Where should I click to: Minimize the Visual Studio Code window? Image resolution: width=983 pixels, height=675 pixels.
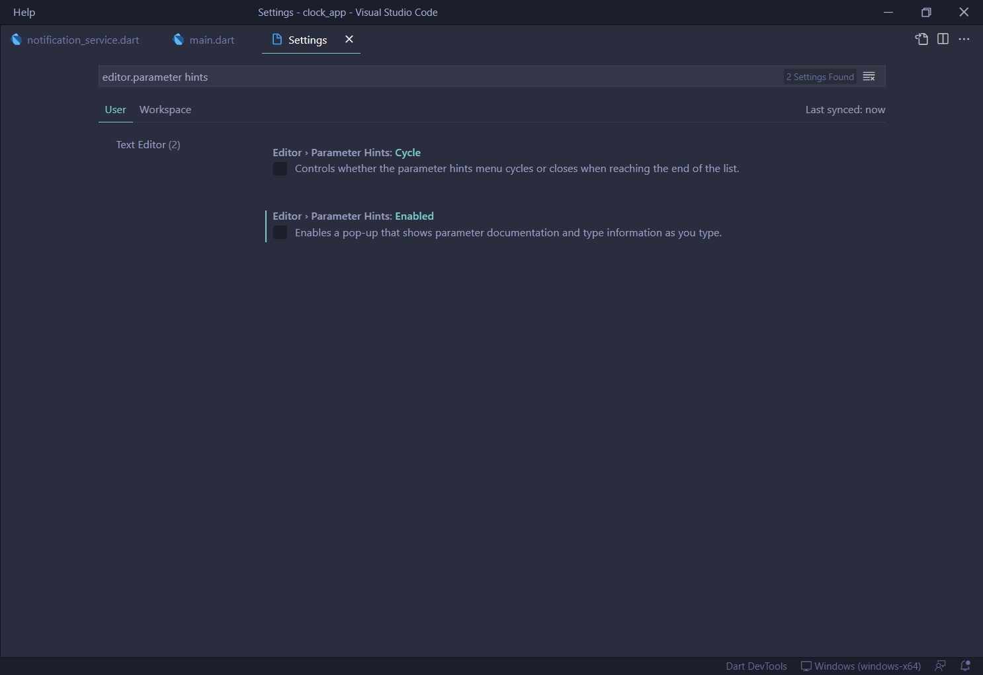pos(888,12)
